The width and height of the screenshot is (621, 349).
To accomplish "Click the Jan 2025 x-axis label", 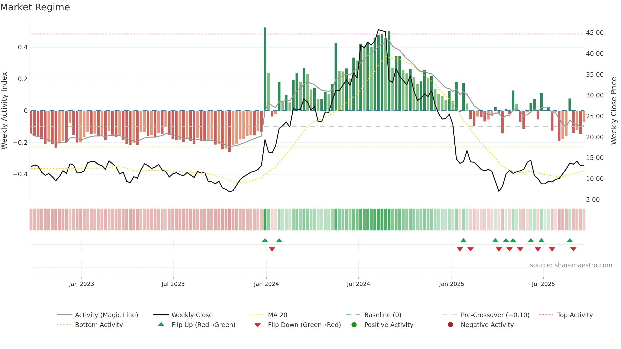I will tap(452, 284).
